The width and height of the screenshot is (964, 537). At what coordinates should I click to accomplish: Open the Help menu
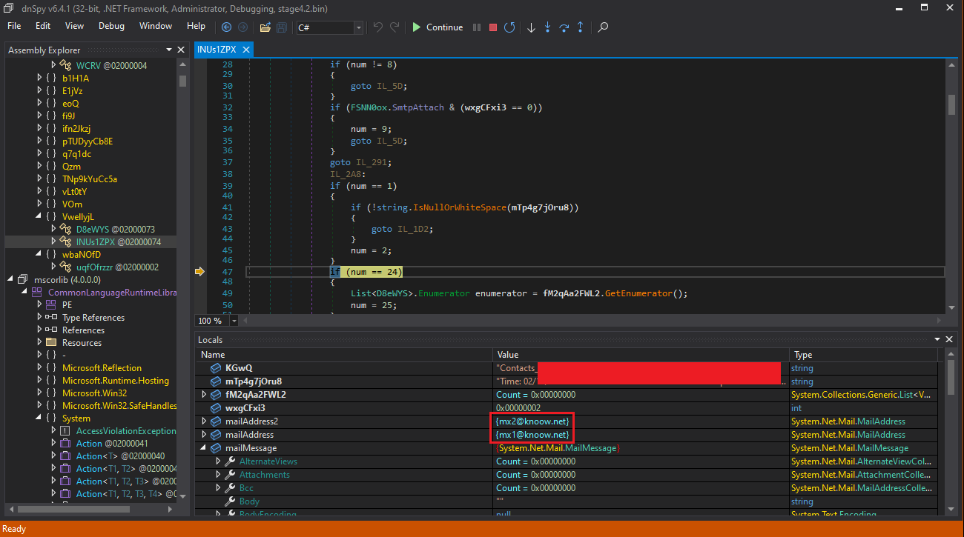[x=197, y=26]
